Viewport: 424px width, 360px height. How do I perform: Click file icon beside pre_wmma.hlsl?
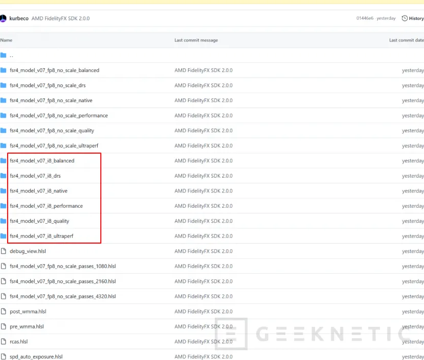(x=4, y=327)
